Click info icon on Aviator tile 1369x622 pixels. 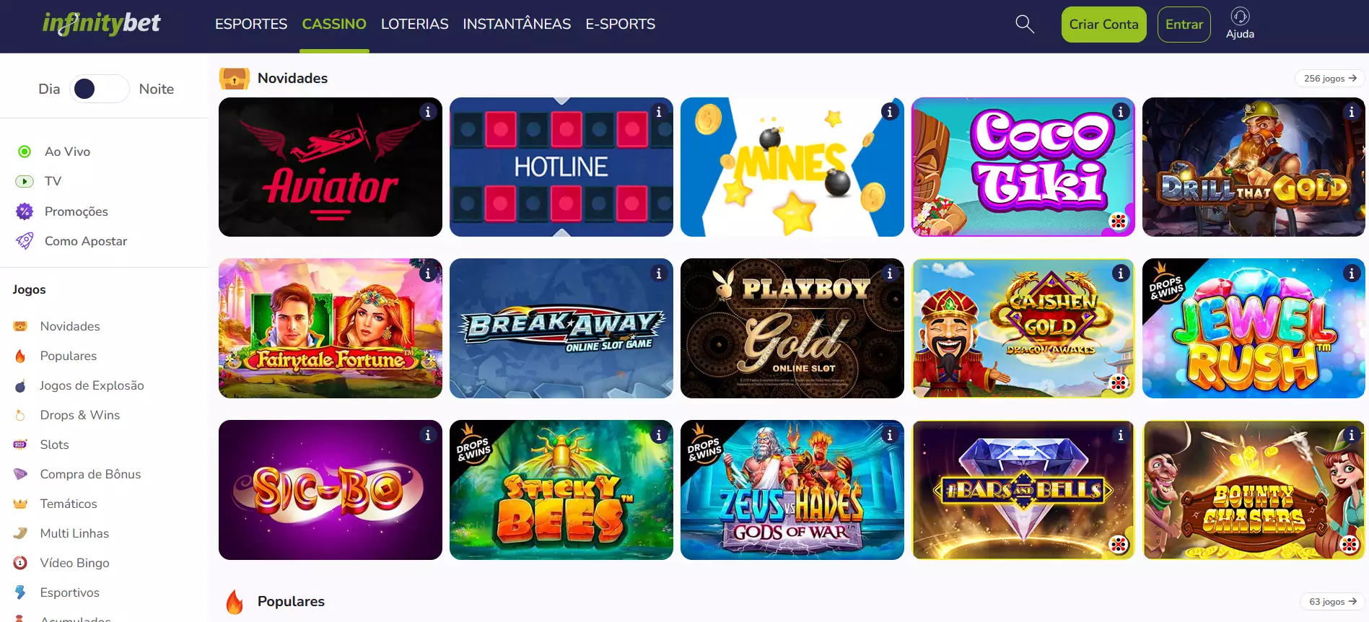[428, 112]
